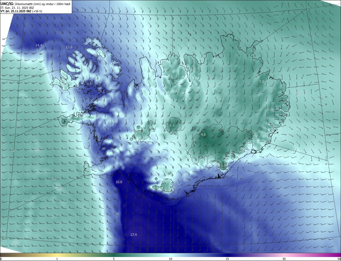Click the 6.7 value label on the map
Image resolution: width=341 pixels, height=261 pixels.
pyautogui.click(x=142, y=132)
